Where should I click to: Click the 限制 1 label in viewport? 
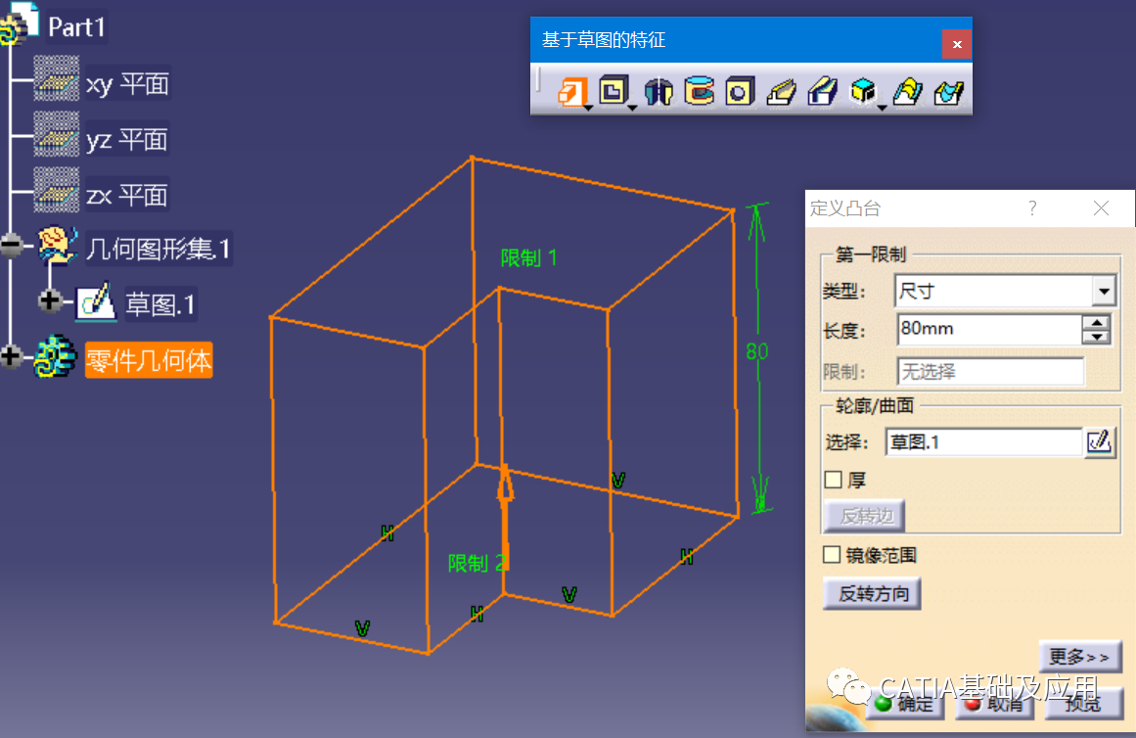coord(529,258)
